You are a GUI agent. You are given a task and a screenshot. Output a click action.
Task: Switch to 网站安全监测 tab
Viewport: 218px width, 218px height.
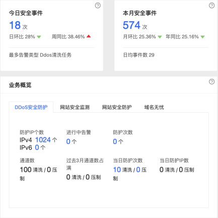click(75, 107)
